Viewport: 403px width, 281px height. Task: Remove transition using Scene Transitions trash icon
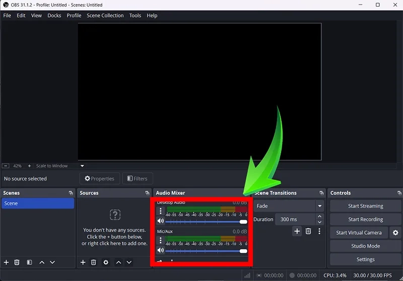pyautogui.click(x=308, y=231)
